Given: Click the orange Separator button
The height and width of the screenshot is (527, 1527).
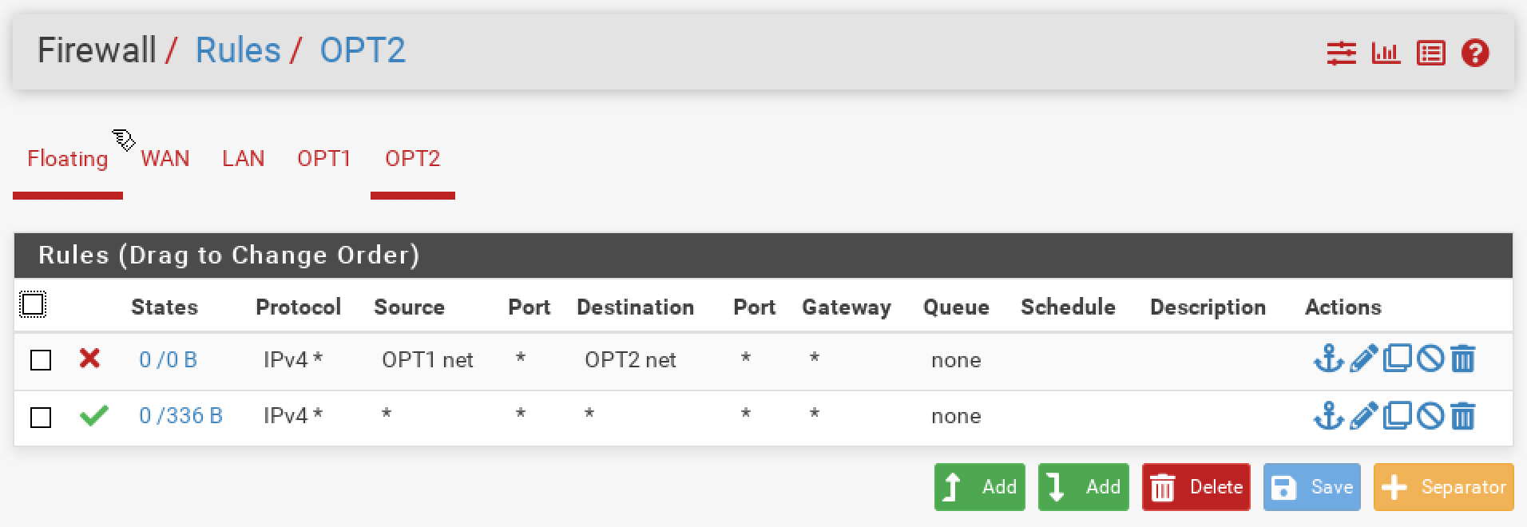Looking at the screenshot, I should (1444, 487).
